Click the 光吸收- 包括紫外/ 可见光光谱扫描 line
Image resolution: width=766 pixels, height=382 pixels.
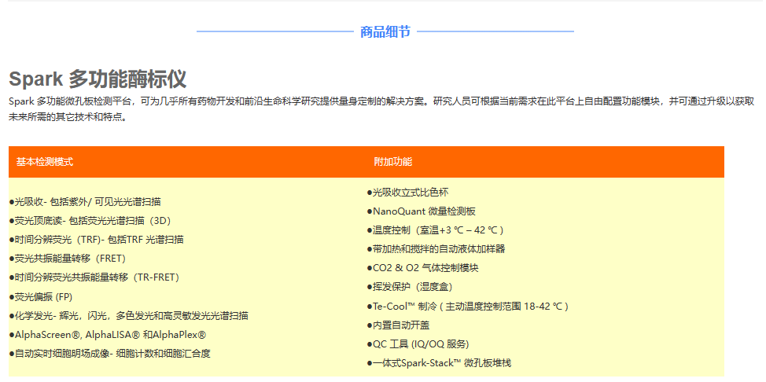85,202
